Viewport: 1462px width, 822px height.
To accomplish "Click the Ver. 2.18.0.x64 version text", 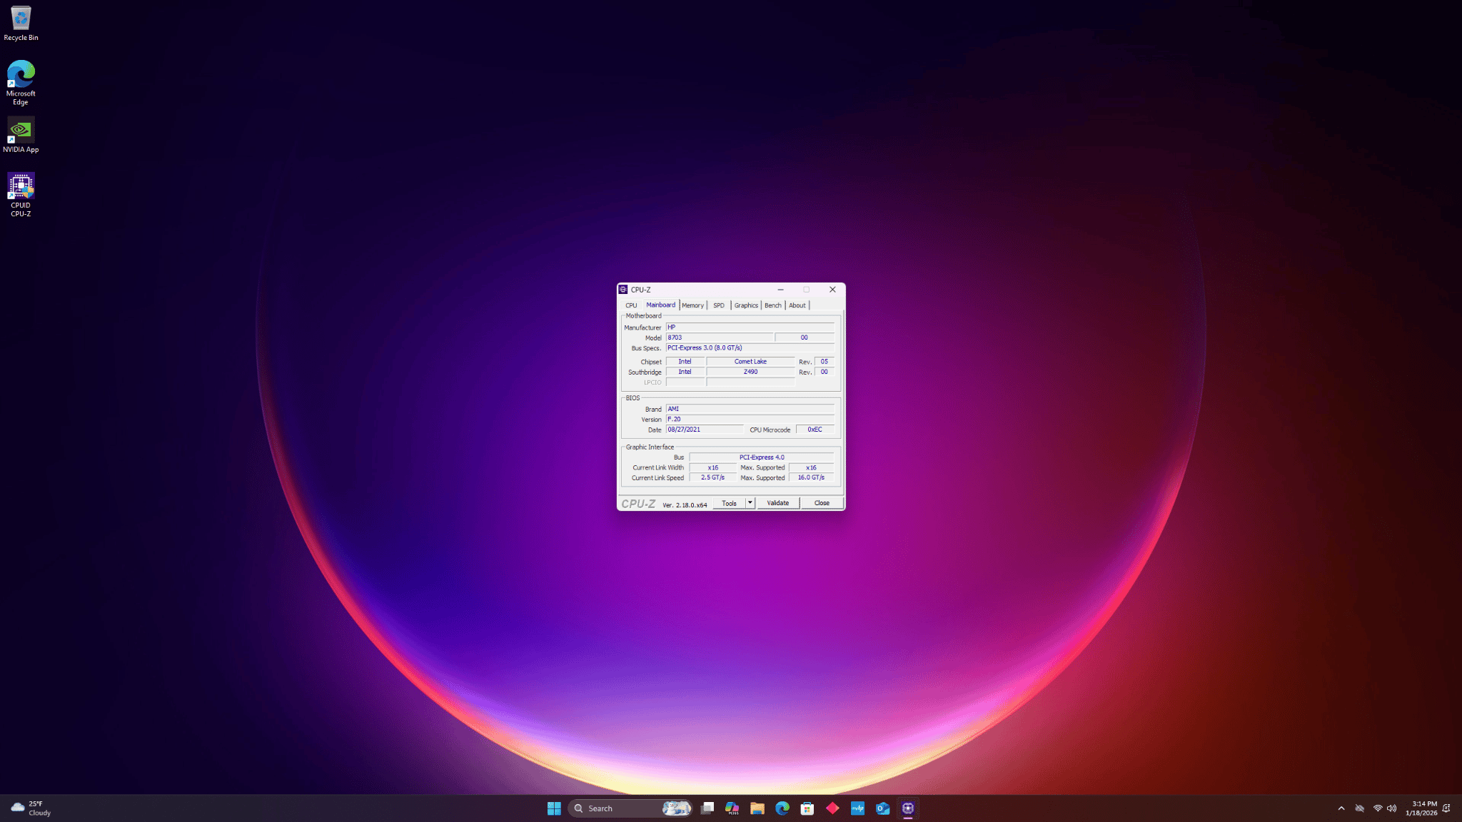I will point(685,505).
